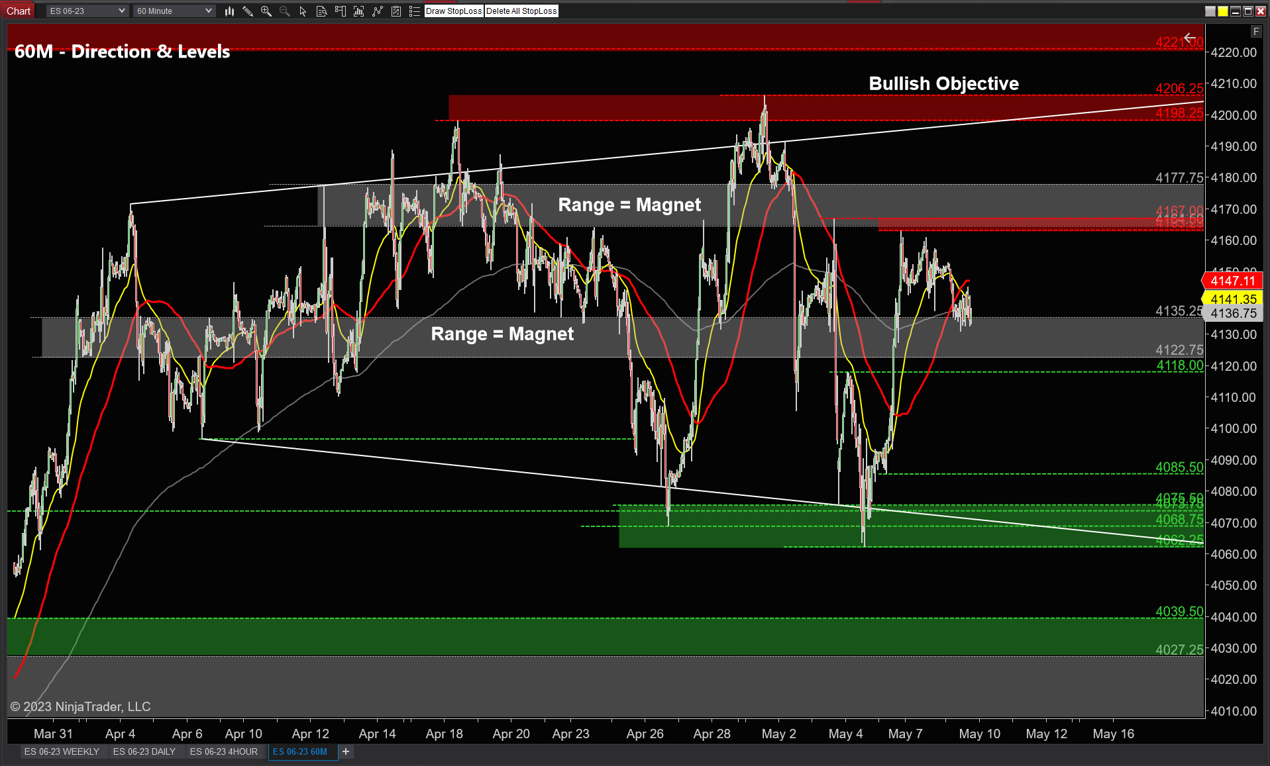Viewport: 1270px width, 766px height.
Task: Click the 4177.75 level label
Action: [x=1179, y=177]
